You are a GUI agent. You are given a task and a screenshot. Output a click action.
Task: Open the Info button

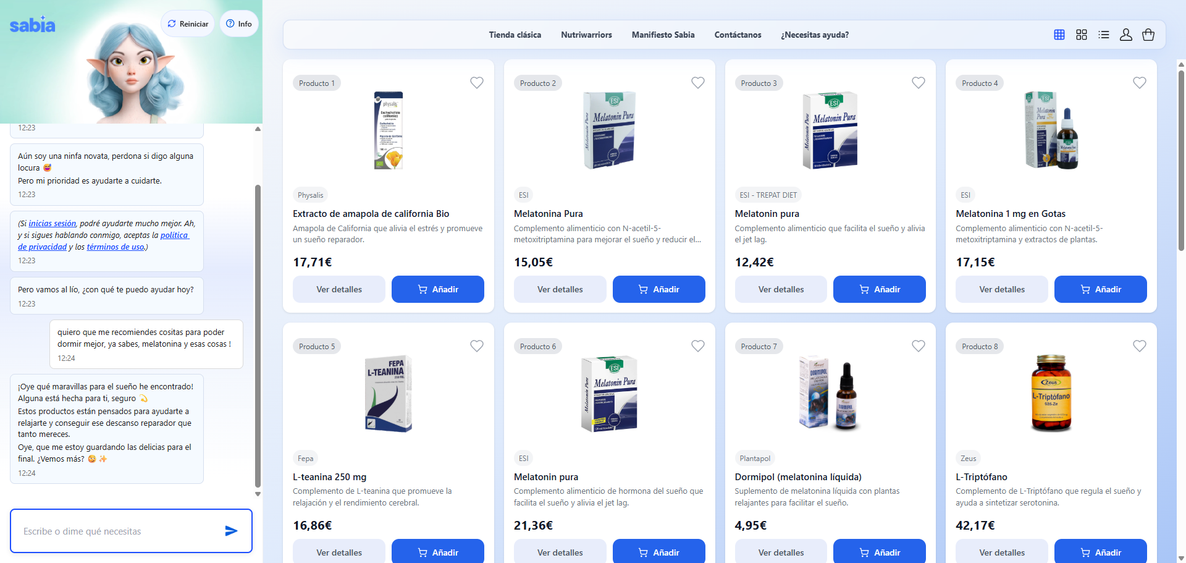tap(239, 24)
